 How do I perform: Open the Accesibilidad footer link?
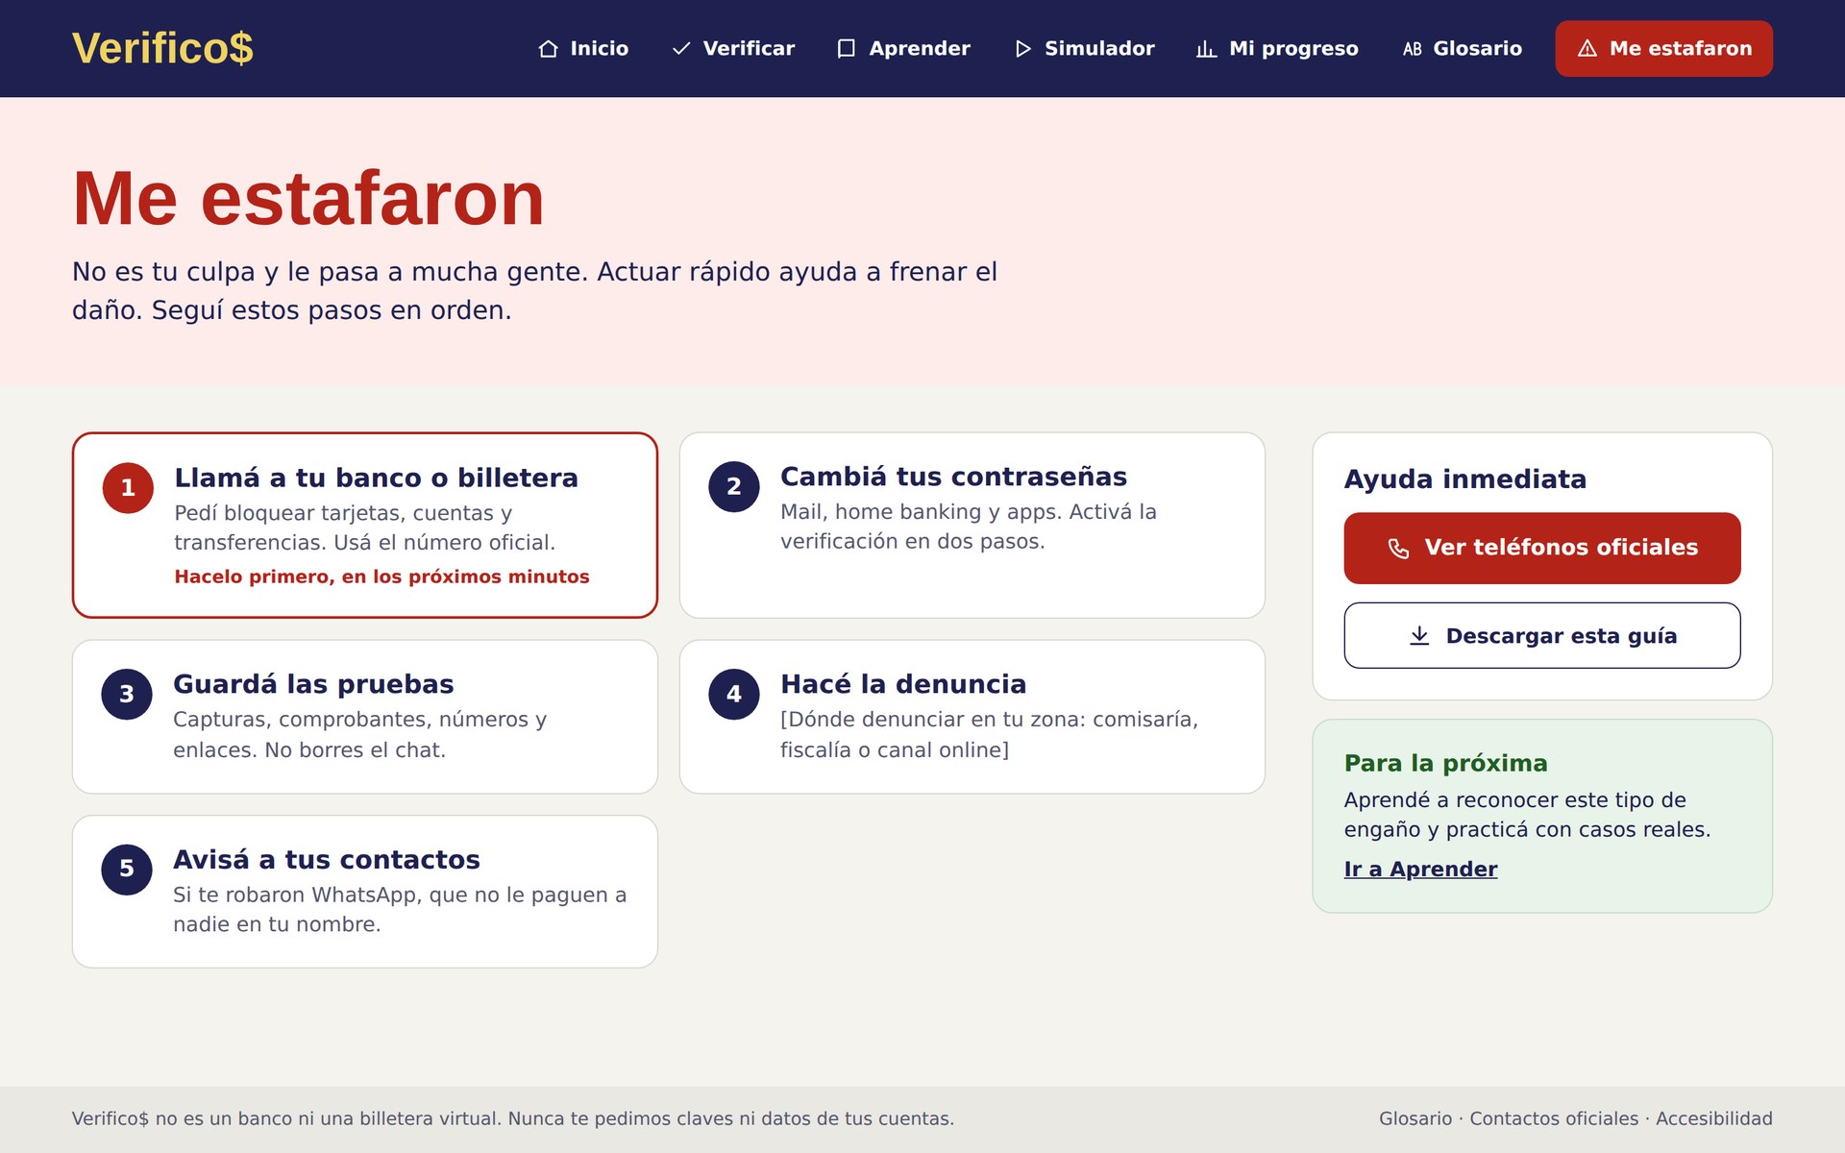[1714, 1118]
